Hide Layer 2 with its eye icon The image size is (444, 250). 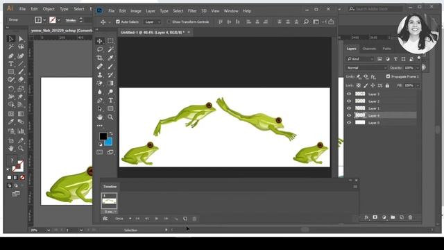[x=349, y=101]
